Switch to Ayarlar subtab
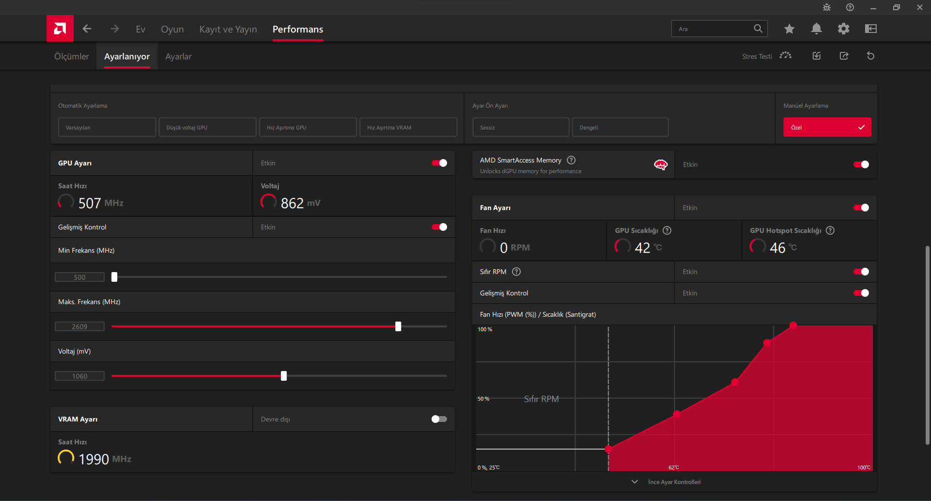Image resolution: width=931 pixels, height=501 pixels. point(178,56)
